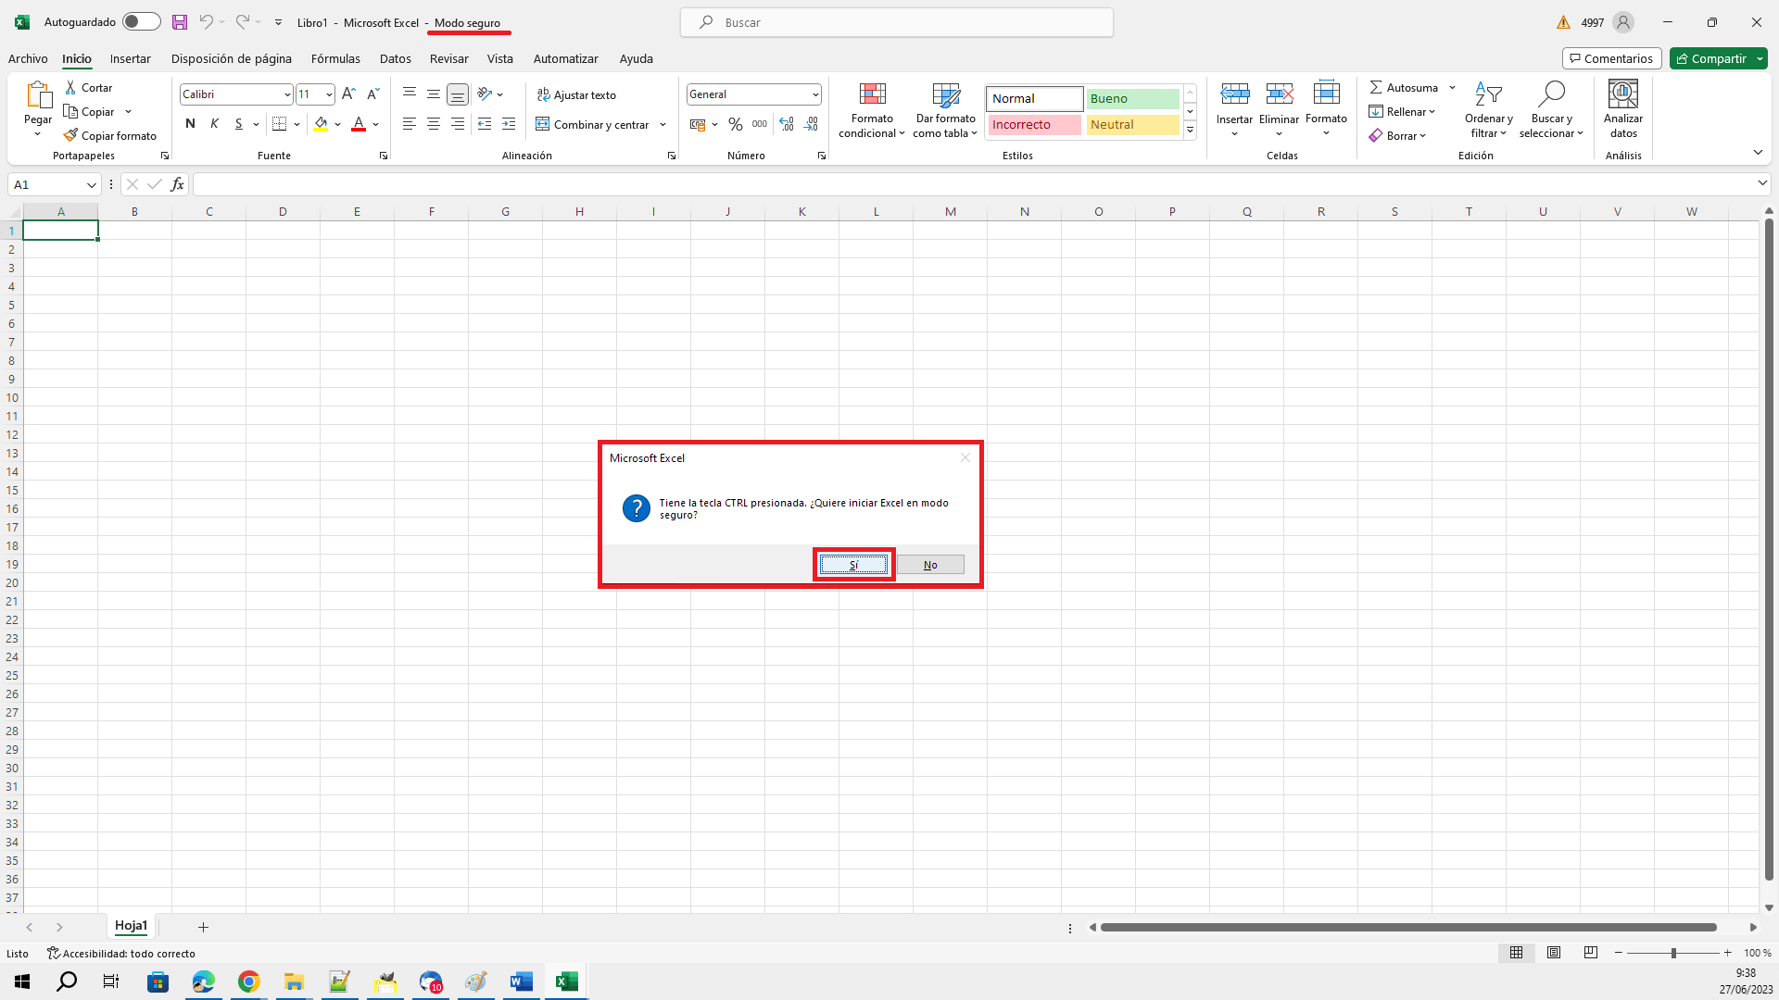The width and height of the screenshot is (1779, 1000).
Task: Open Word from the taskbar
Action: point(522,981)
